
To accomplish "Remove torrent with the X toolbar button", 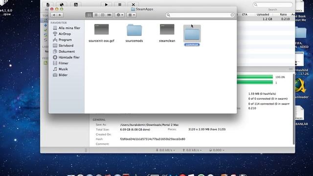I will click(134, 4).
